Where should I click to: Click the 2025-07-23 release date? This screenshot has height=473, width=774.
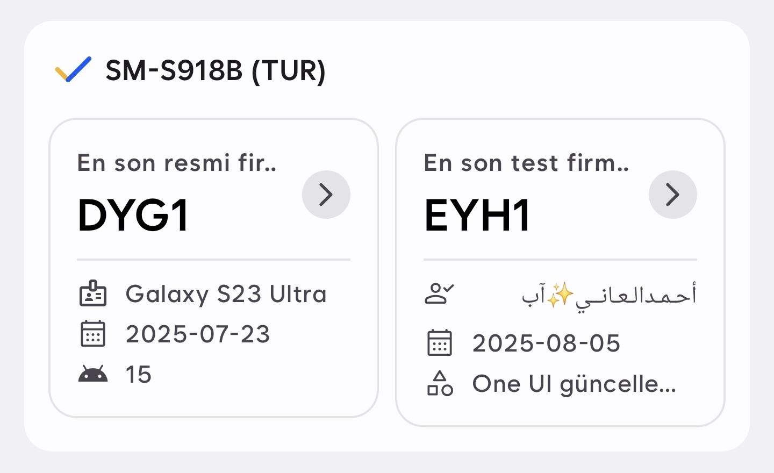(x=198, y=334)
